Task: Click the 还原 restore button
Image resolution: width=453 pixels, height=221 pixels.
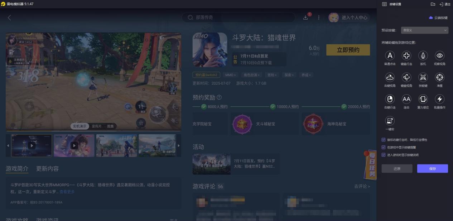Action: (397, 169)
